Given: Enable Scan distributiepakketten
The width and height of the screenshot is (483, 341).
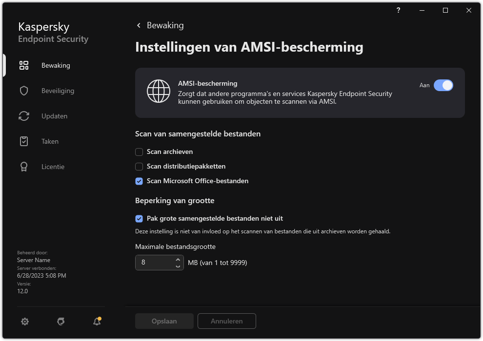Looking at the screenshot, I should pos(139,166).
